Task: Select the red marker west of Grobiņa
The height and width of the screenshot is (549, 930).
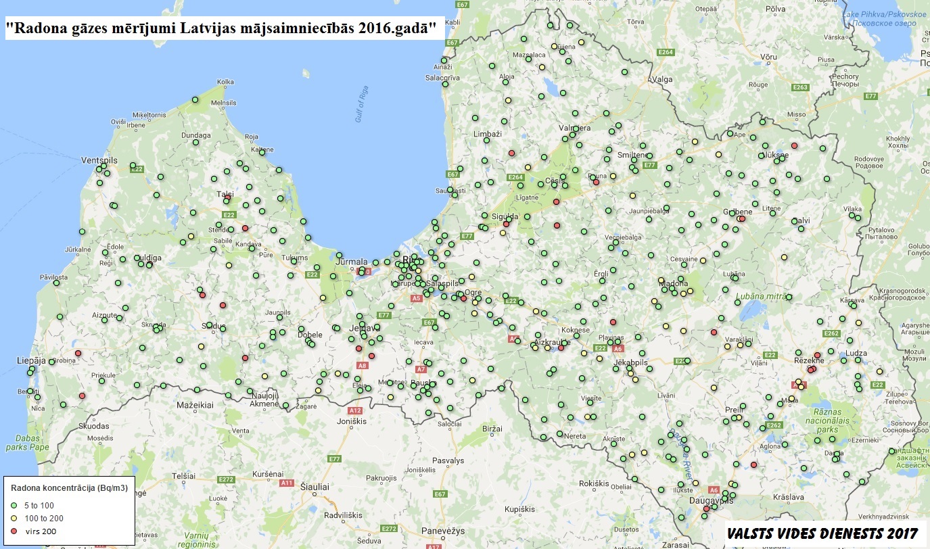Action: pos(78,353)
